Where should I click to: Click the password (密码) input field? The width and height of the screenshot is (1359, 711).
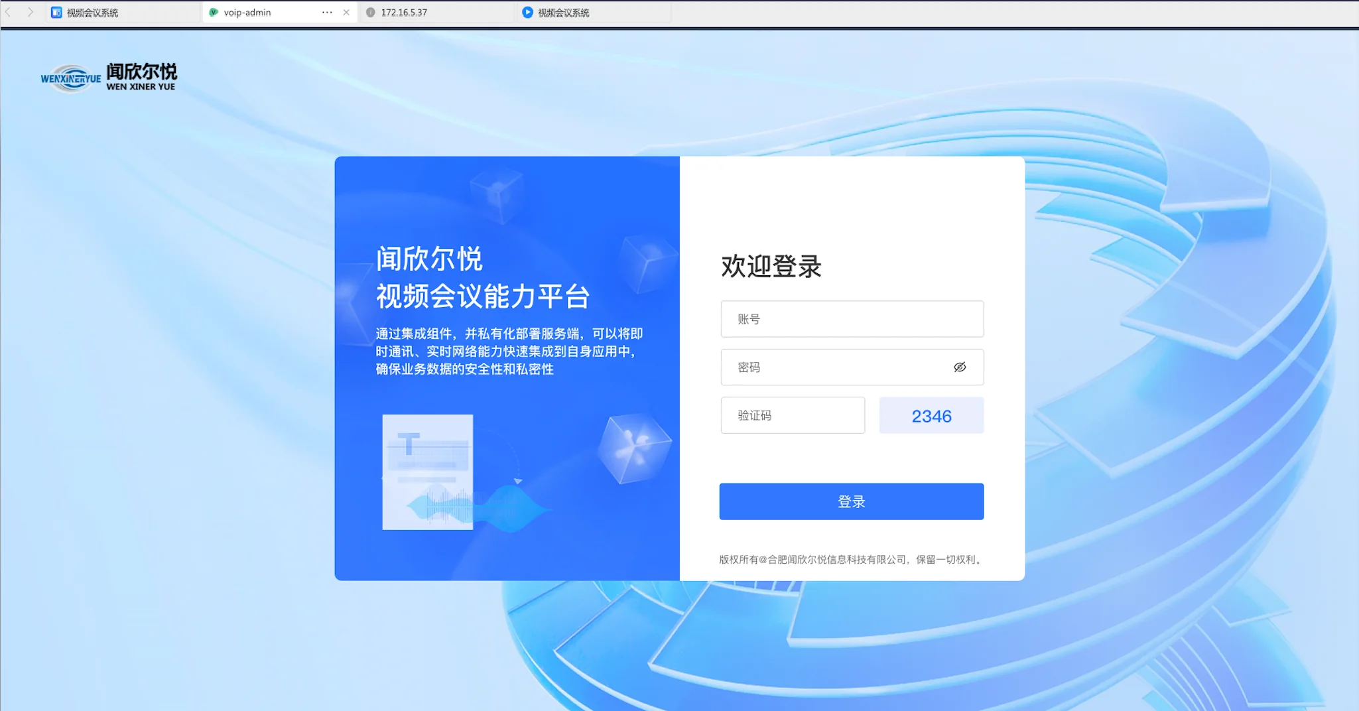pyautogui.click(x=852, y=367)
